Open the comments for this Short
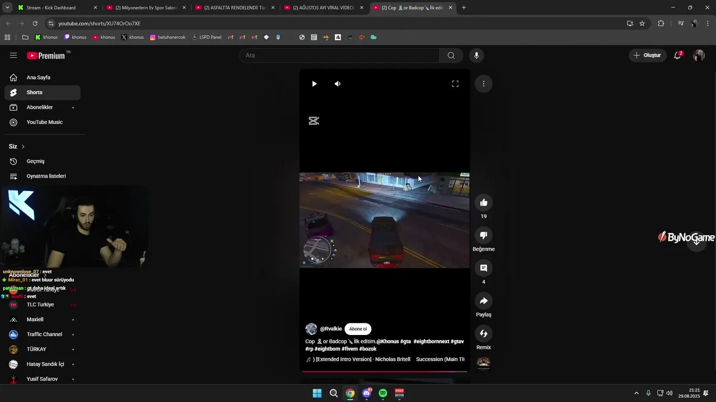 (x=484, y=268)
